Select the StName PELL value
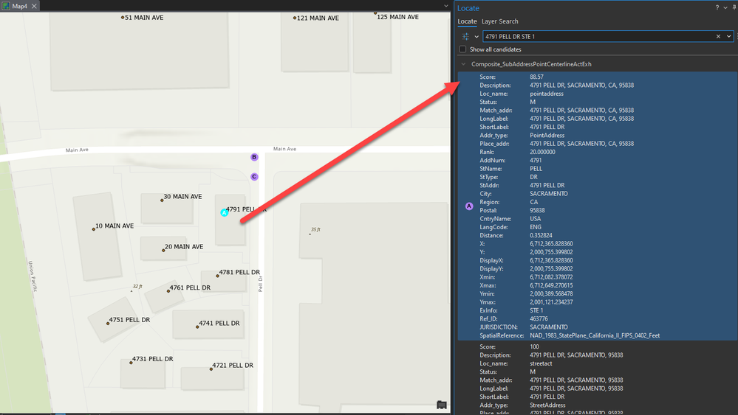The height and width of the screenshot is (415, 738). (536, 169)
